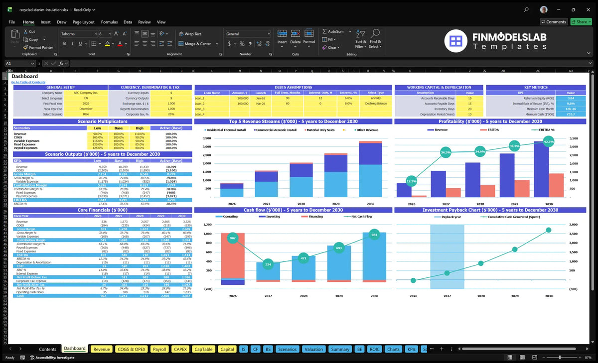598x363 pixels.
Task: Toggle Underline formatting
Action: click(80, 44)
